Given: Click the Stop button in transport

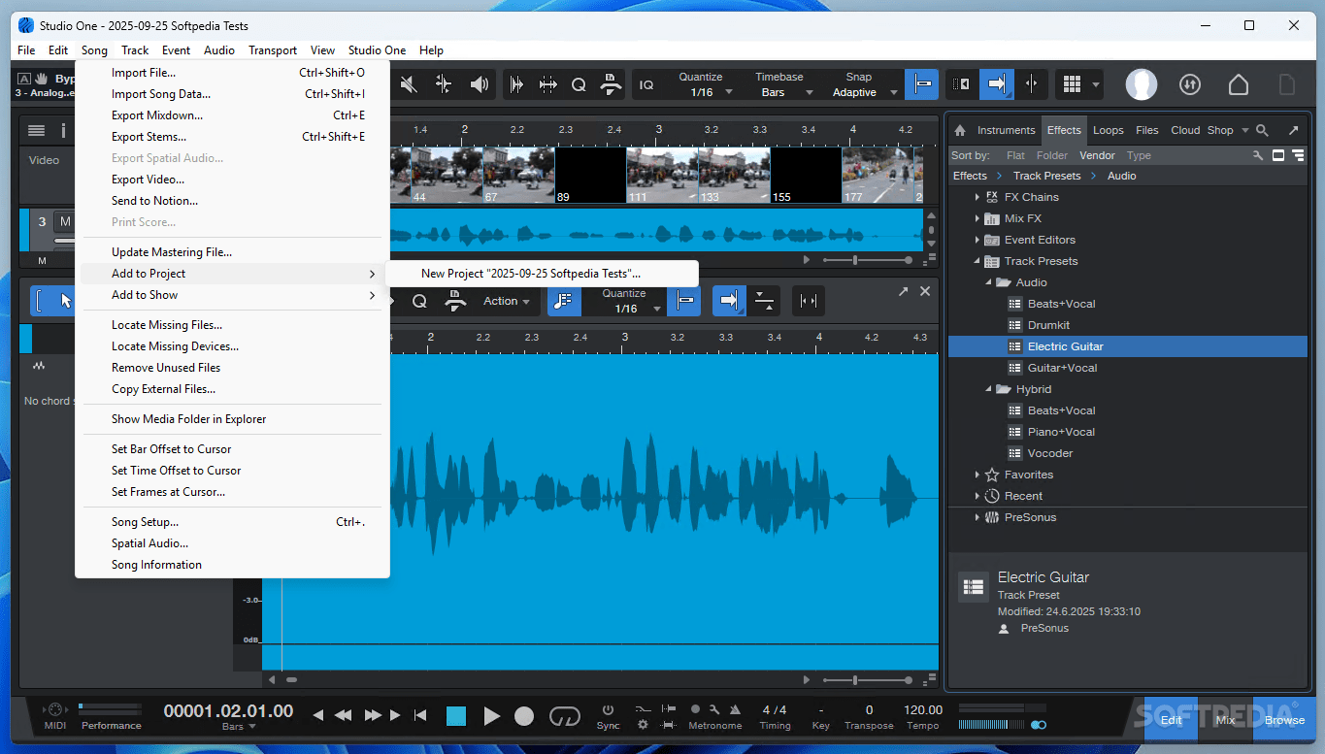Looking at the screenshot, I should pyautogui.click(x=456, y=716).
